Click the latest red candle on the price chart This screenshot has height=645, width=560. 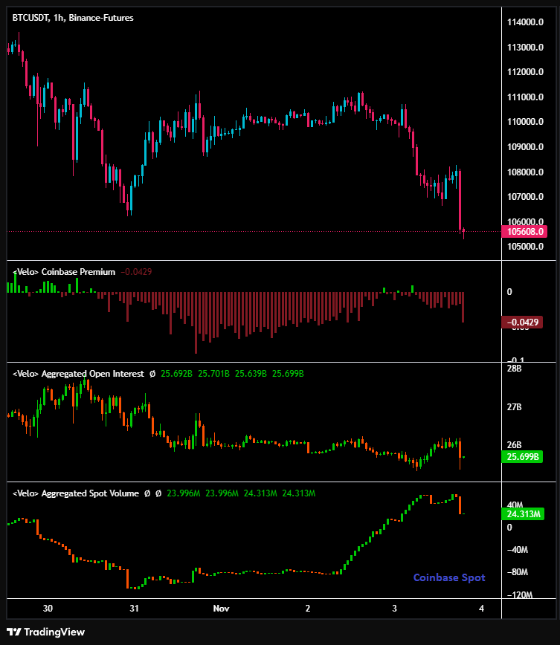point(461,199)
